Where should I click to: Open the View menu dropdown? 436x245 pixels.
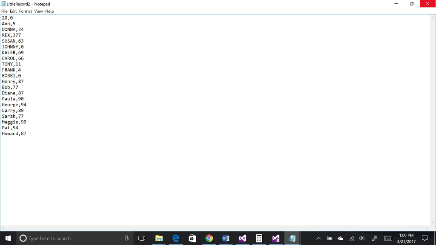click(38, 11)
